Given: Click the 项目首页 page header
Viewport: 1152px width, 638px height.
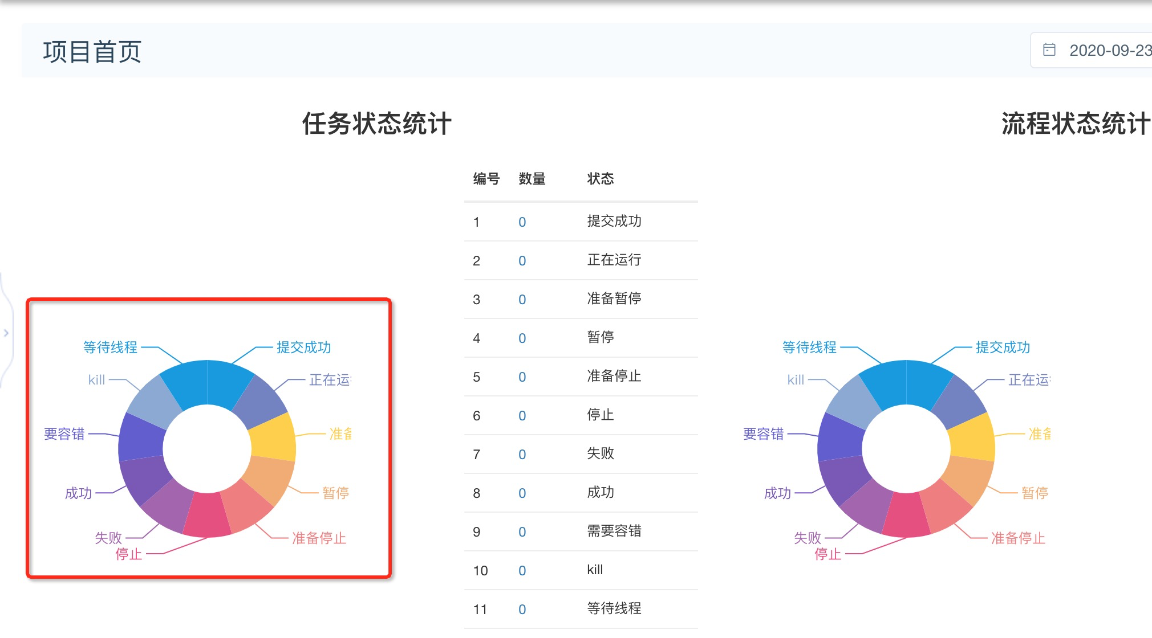Looking at the screenshot, I should click(93, 50).
